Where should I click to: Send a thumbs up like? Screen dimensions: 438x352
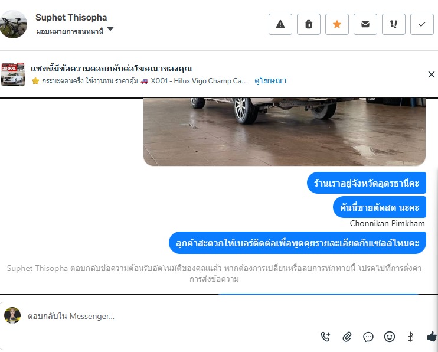point(432,336)
